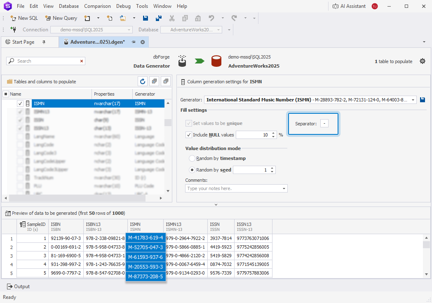Click the red user account avatar
The width and height of the screenshot is (432, 303).
375,6
